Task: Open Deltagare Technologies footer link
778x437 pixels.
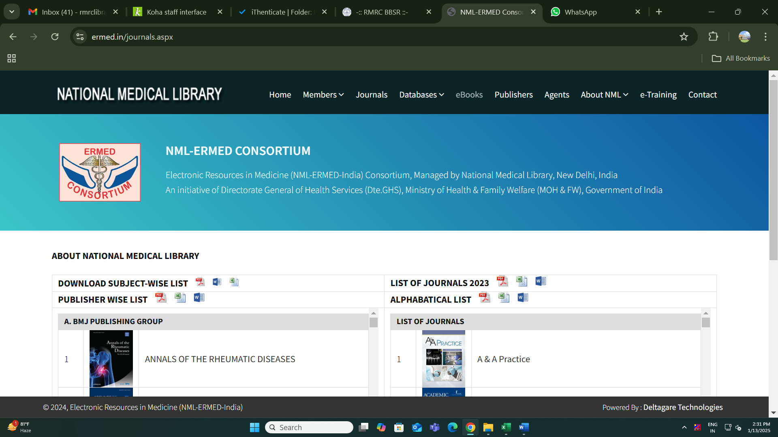Action: [x=683, y=407]
